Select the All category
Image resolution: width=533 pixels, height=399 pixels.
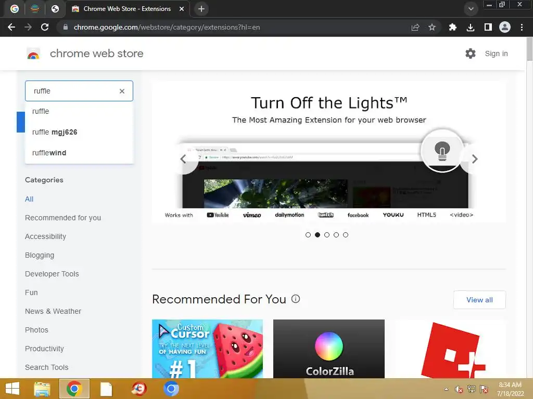pos(29,199)
